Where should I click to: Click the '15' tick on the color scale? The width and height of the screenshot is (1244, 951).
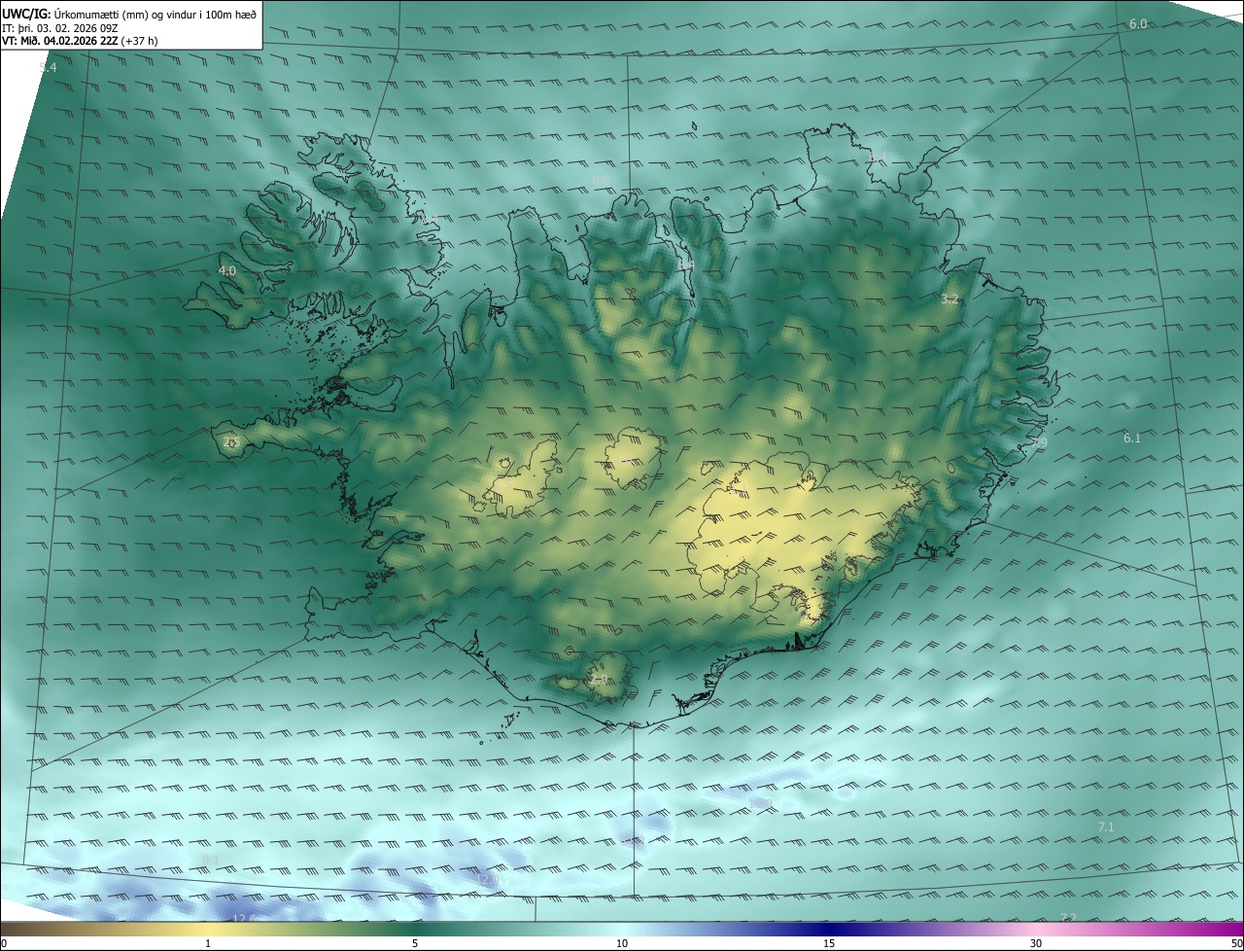[829, 943]
